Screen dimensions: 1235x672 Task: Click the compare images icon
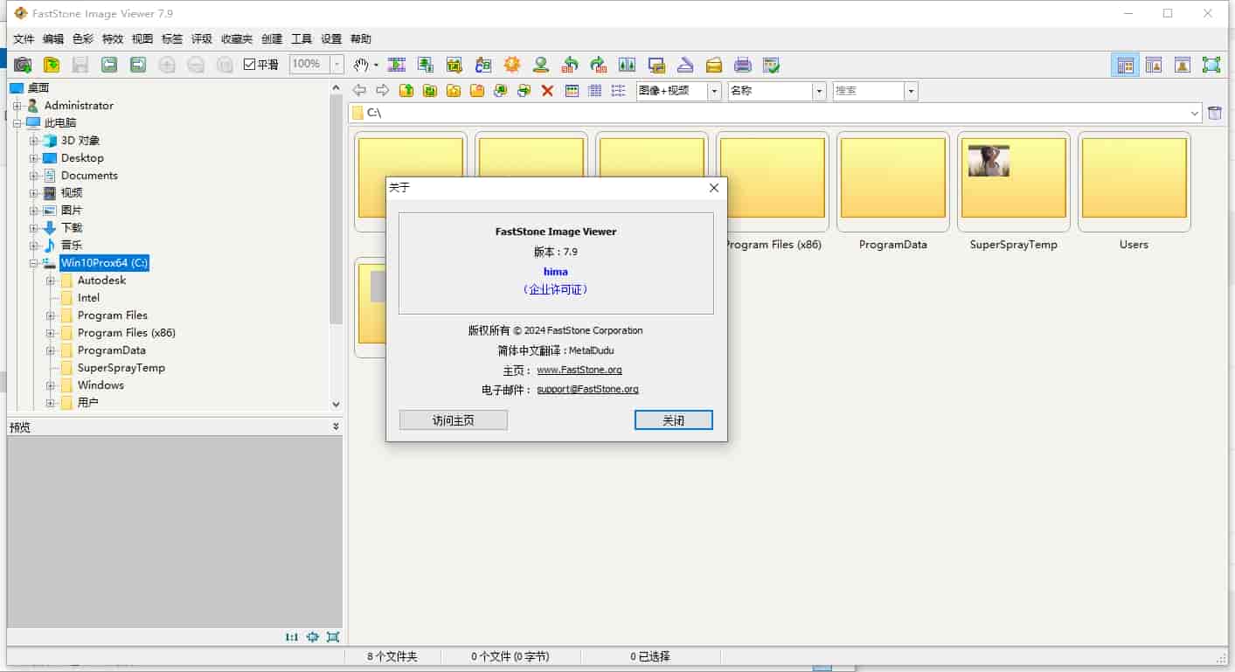[x=627, y=65]
